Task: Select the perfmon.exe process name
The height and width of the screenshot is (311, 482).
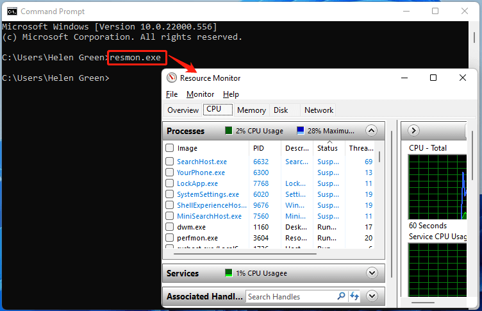Action: pyautogui.click(x=197, y=238)
